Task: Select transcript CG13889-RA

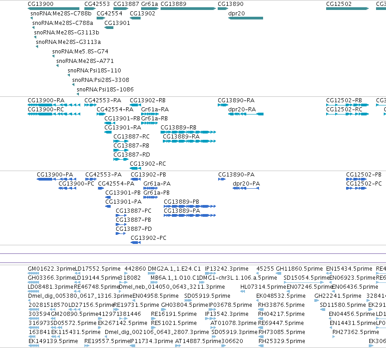Action: click(x=189, y=141)
